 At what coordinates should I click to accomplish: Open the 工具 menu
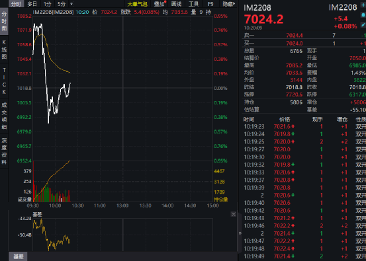(193, 4)
